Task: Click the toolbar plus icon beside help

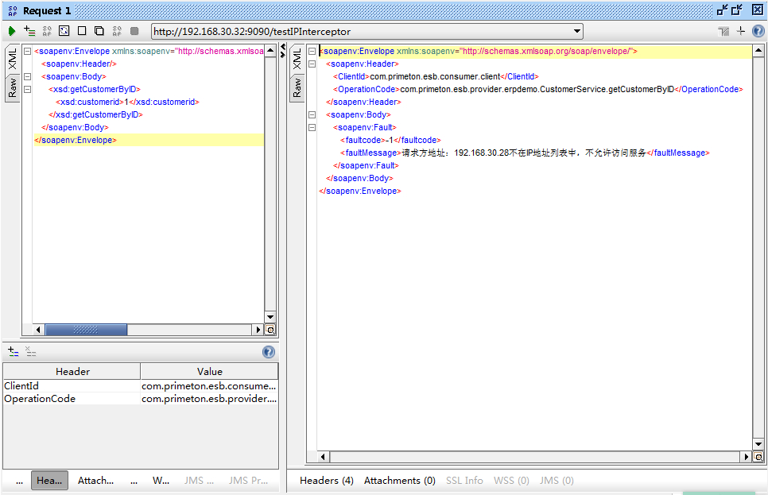Action: 741,31
